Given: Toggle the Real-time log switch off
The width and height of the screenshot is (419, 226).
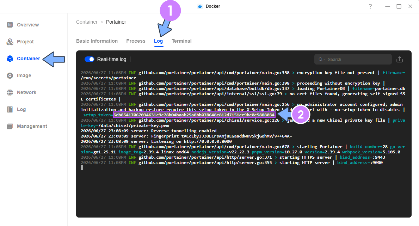Looking at the screenshot, I should [89, 59].
